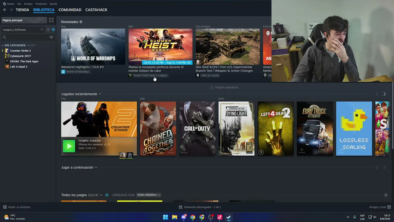Show hidden system tray icons

[348, 217]
